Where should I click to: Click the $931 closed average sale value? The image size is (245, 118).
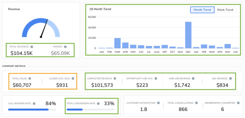tap(62, 85)
